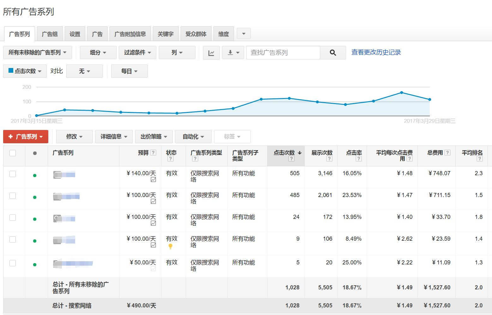Switch to the 设置 tab

[75, 34]
